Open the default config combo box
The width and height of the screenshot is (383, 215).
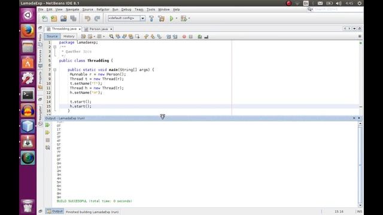click(126, 19)
